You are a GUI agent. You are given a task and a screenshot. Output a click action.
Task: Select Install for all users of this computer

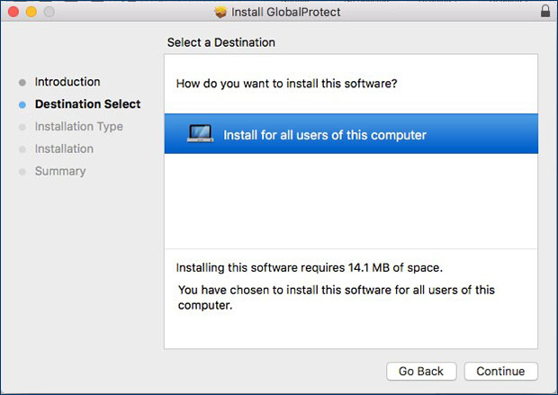tap(324, 135)
